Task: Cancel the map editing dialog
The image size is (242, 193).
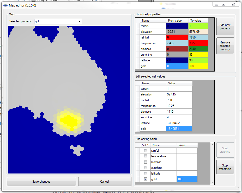Action: [x=105, y=182]
